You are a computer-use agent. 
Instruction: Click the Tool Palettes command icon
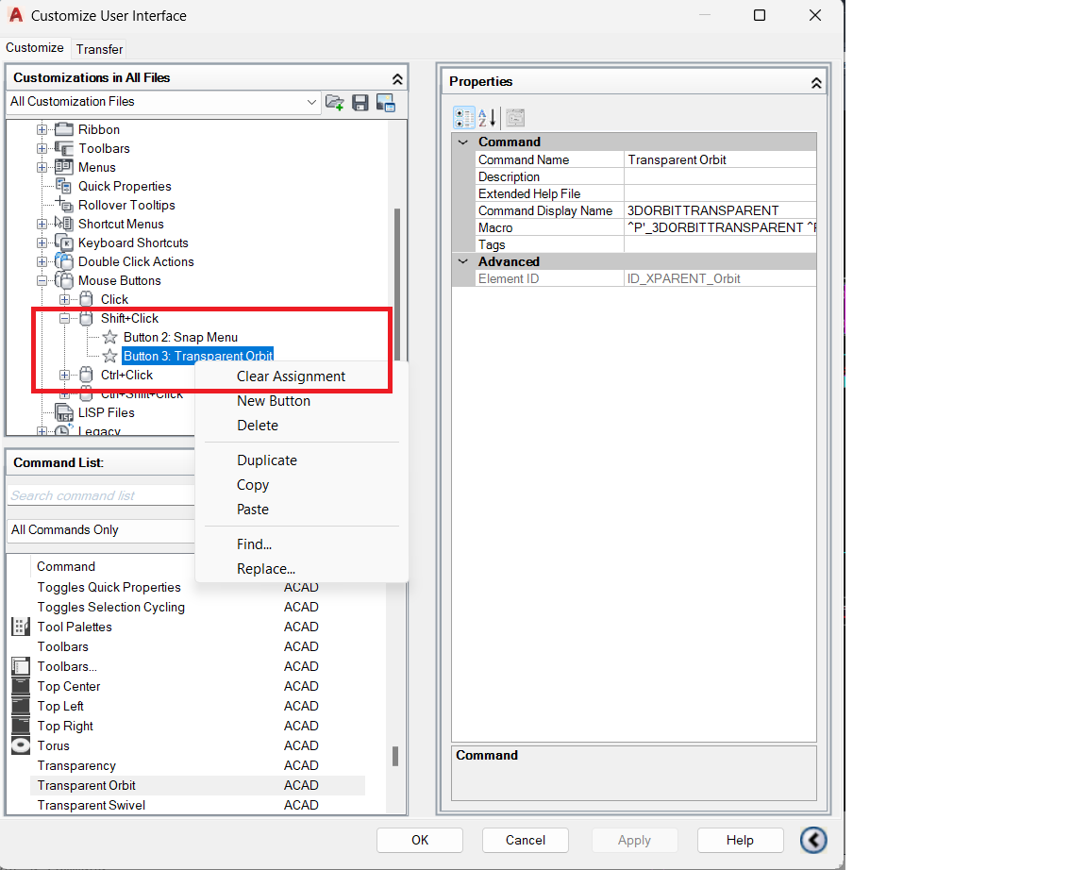pyautogui.click(x=21, y=627)
